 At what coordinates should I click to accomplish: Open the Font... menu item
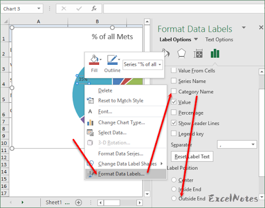click(x=105, y=112)
